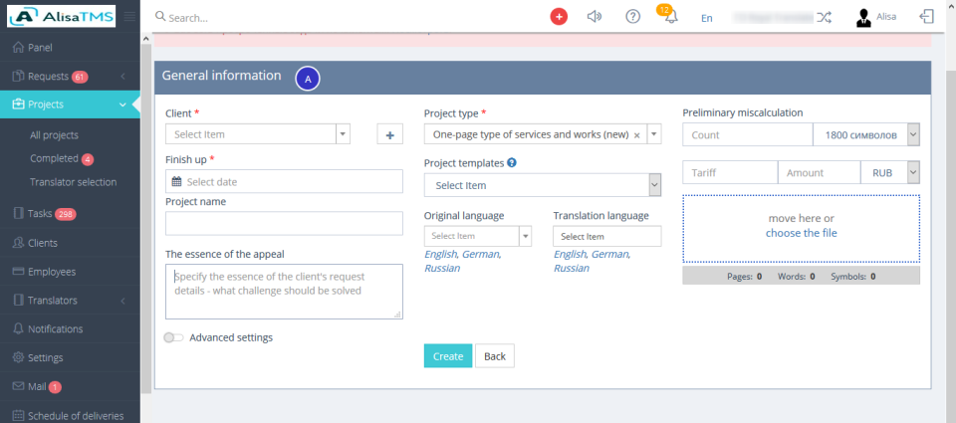This screenshot has height=423, width=956.
Task: Click the calendar icon in Finish up
Action: click(177, 181)
